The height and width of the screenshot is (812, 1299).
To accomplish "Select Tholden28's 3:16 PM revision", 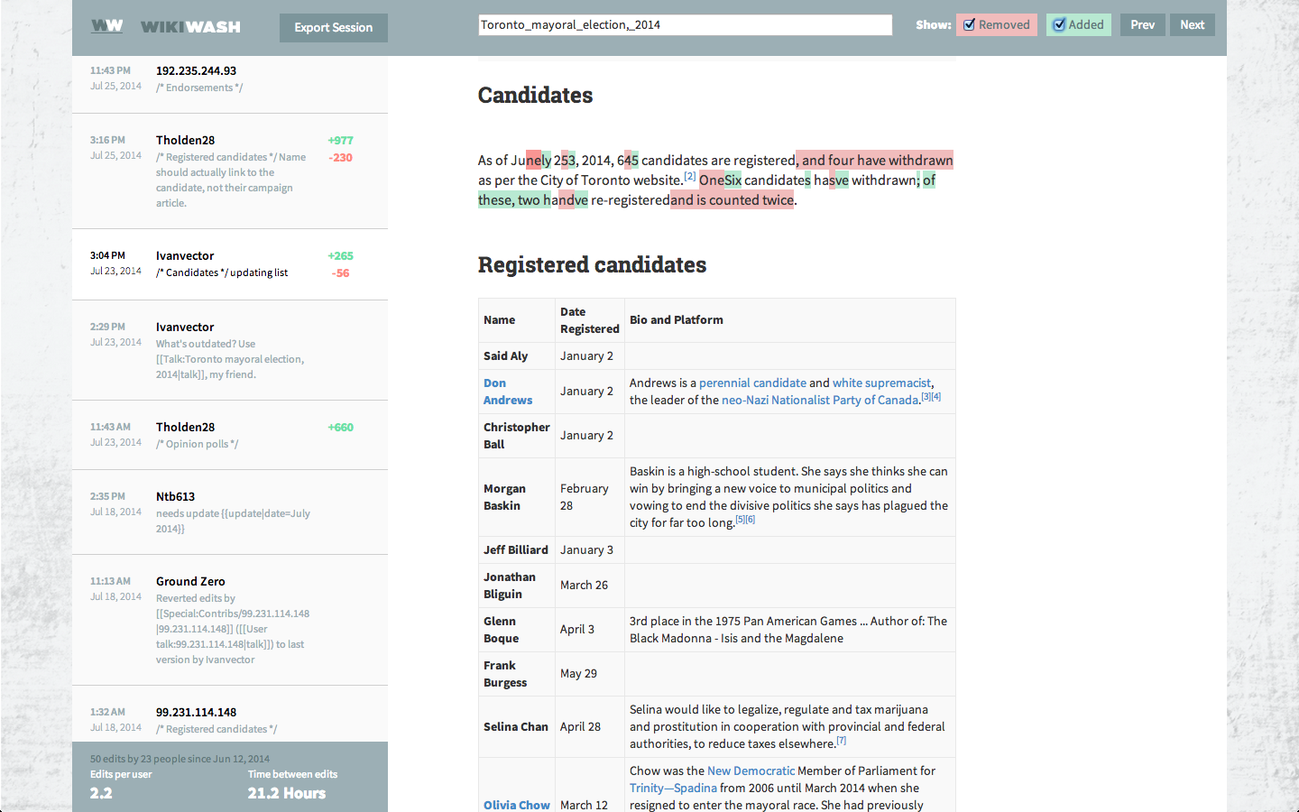I will 230,171.
